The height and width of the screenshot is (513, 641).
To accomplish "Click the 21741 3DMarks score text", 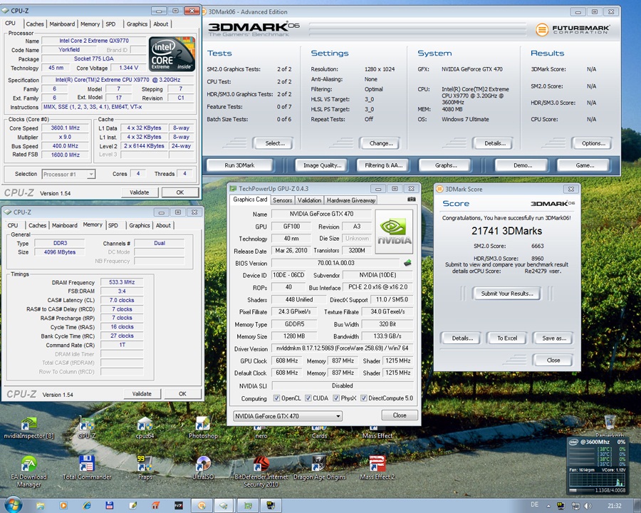I will point(506,231).
